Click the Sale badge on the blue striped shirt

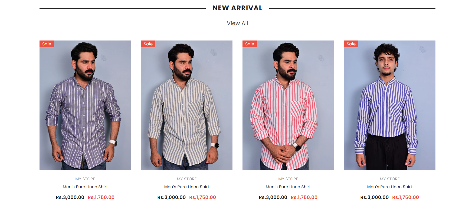coord(351,44)
